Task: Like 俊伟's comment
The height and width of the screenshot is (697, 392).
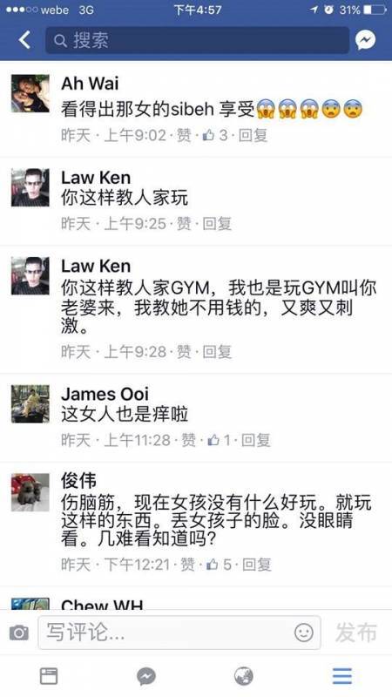Action: (187, 565)
